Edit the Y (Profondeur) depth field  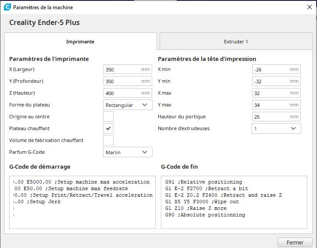128,81
